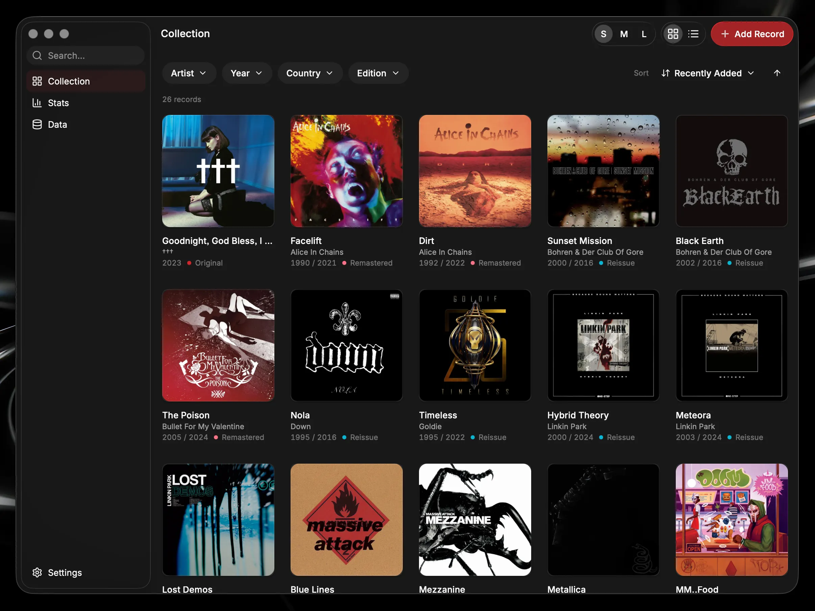Image resolution: width=815 pixels, height=611 pixels.
Task: Open the Meteora album cover
Action: click(732, 345)
